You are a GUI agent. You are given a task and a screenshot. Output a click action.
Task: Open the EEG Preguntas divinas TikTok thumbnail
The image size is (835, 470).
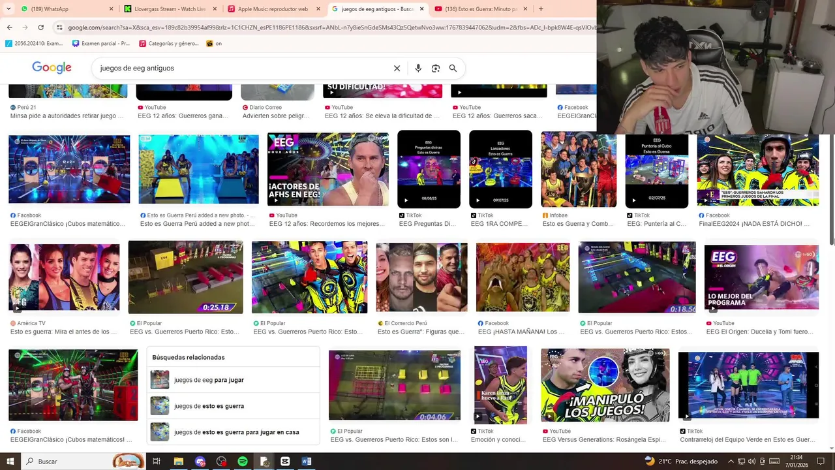click(429, 169)
